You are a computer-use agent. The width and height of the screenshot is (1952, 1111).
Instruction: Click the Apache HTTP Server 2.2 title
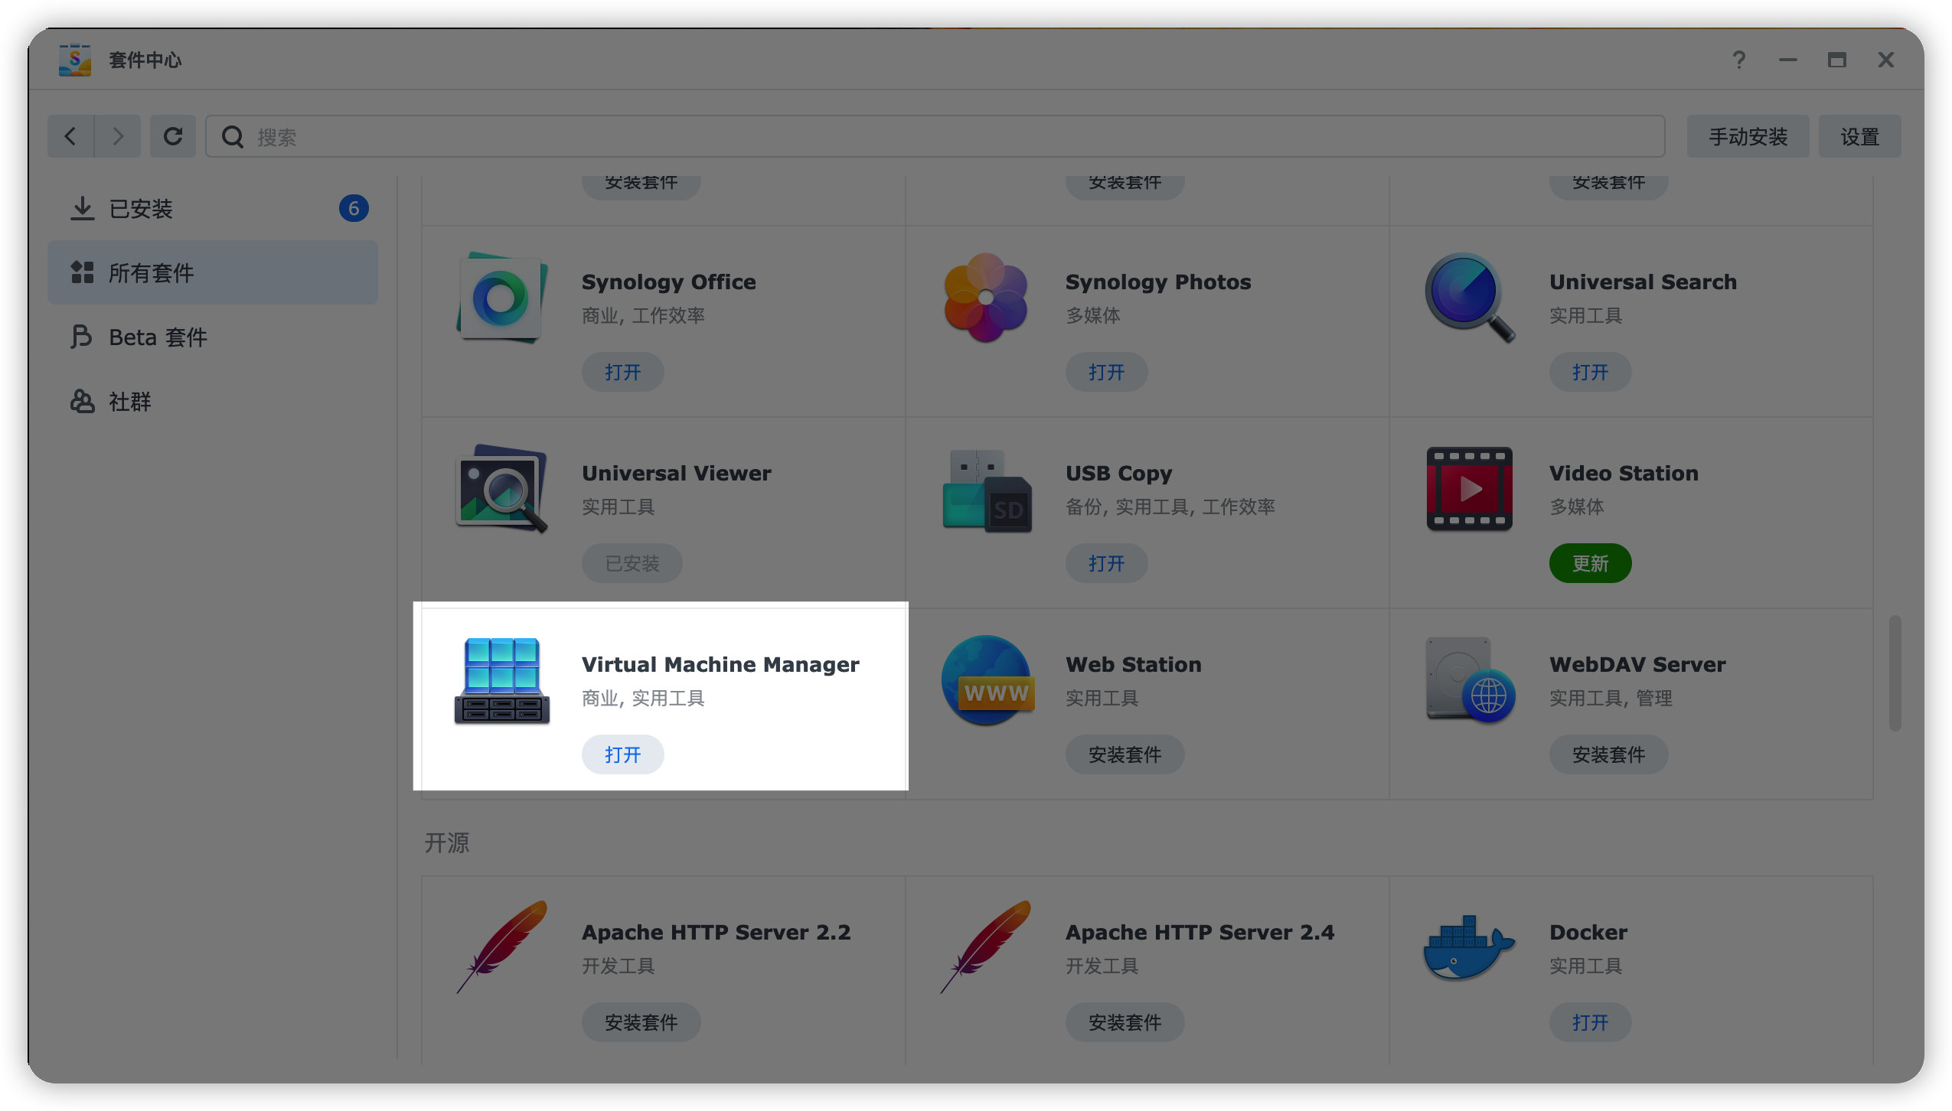(716, 932)
